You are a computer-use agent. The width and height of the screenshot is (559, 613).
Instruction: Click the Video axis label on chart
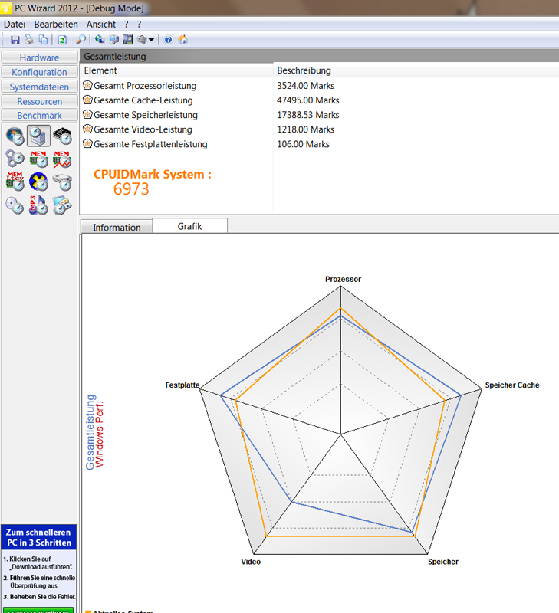251,562
